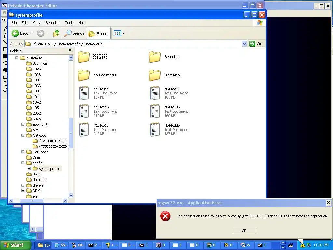Image resolution: width=333 pixels, height=250 pixels.
Task: Expand the systemprofile tree node
Action: [x=29, y=168]
